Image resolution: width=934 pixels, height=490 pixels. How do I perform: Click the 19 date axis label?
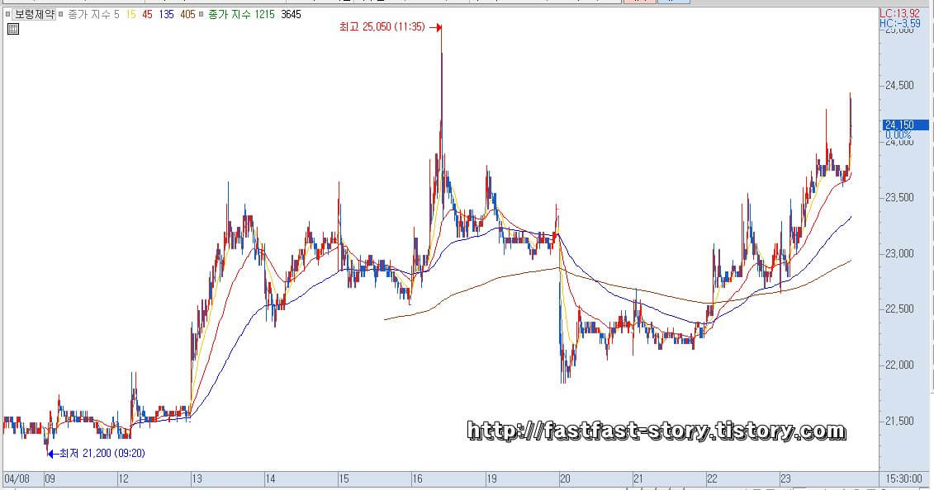click(491, 478)
